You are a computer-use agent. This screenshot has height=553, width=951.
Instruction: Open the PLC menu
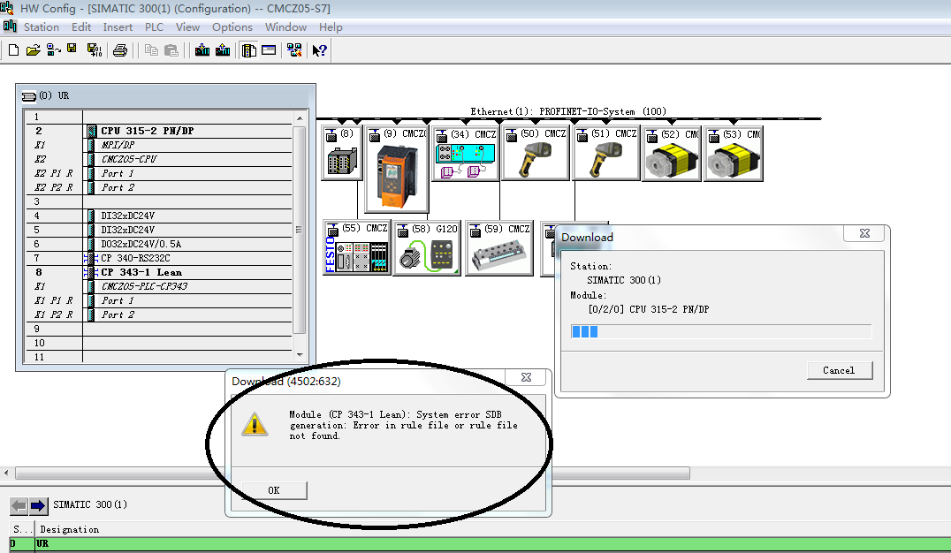154,27
